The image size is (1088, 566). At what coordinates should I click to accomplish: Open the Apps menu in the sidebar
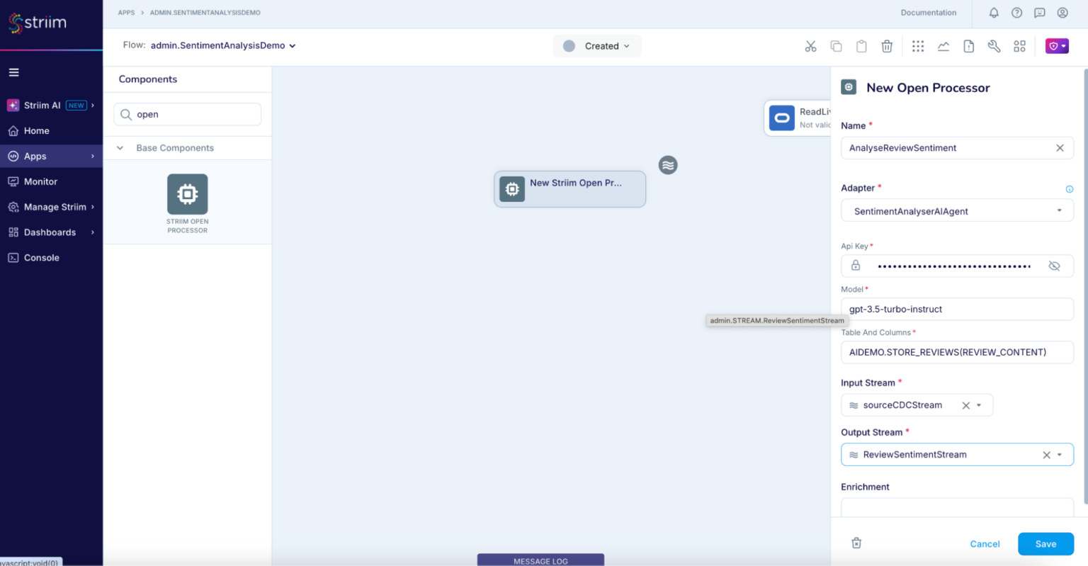(x=33, y=156)
